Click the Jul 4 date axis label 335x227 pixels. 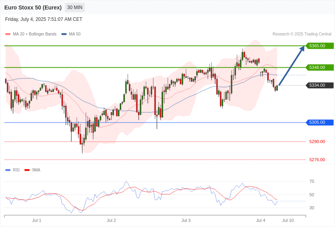261,220
